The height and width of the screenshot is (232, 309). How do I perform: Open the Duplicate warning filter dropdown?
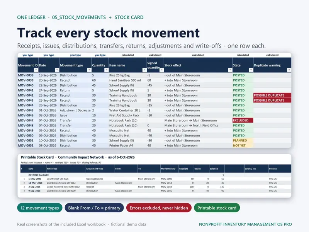(x=289, y=70)
